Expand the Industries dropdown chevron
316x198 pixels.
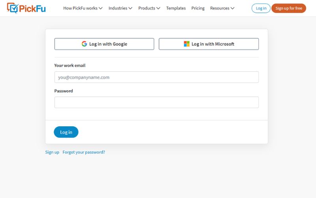[130, 8]
